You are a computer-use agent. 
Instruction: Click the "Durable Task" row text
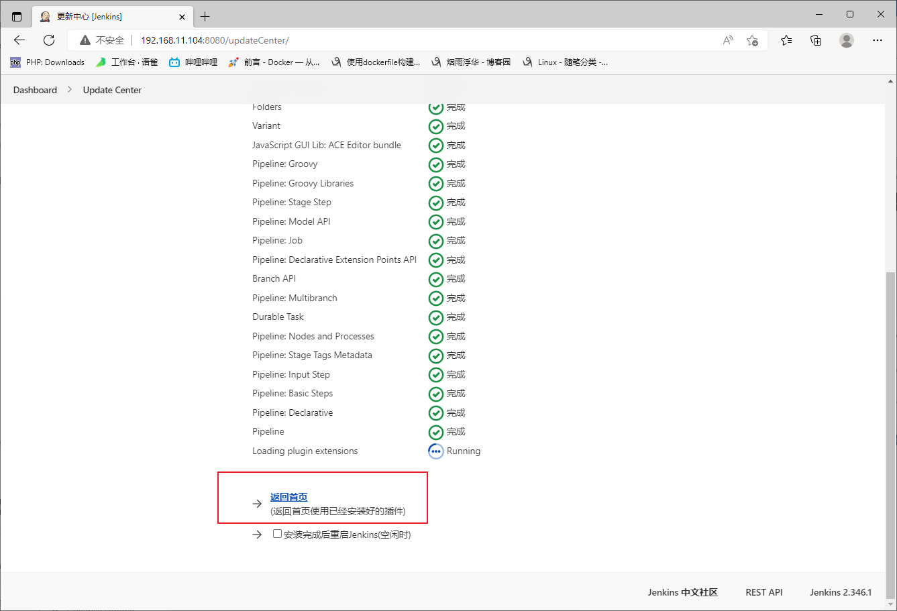pyautogui.click(x=278, y=317)
